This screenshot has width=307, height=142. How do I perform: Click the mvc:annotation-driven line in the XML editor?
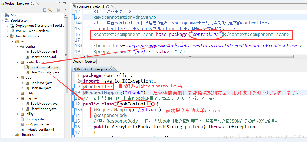click(x=125, y=17)
